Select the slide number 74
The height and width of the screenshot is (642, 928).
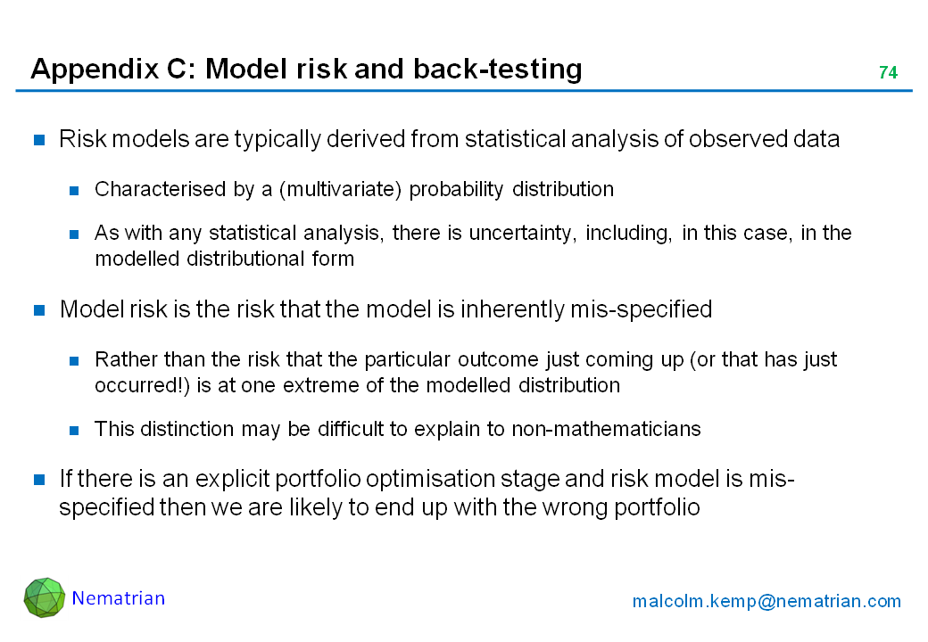pos(887,73)
